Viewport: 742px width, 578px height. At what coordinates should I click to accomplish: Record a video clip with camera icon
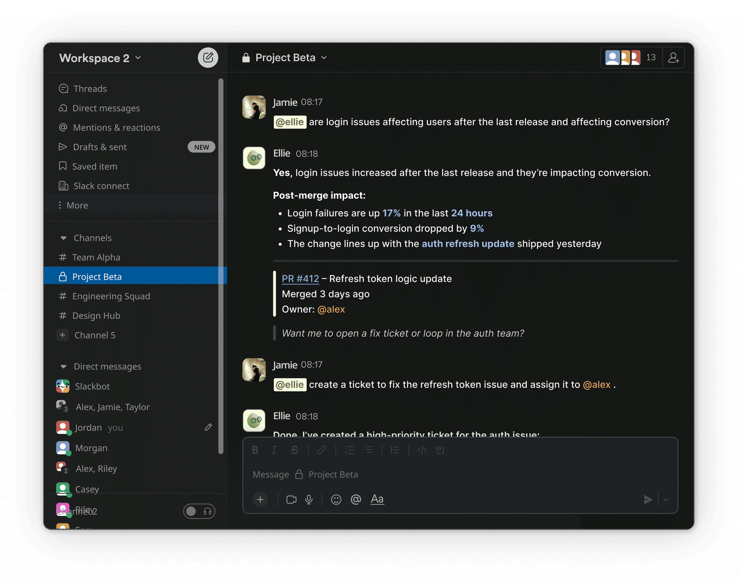point(291,500)
